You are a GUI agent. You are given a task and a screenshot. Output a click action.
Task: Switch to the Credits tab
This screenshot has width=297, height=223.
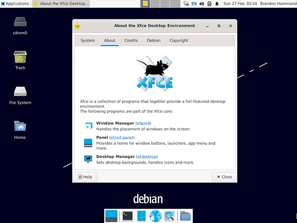point(131,41)
